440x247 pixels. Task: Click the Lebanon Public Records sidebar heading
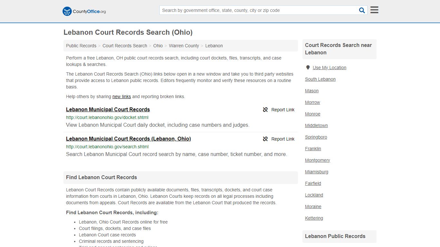(x=335, y=236)
